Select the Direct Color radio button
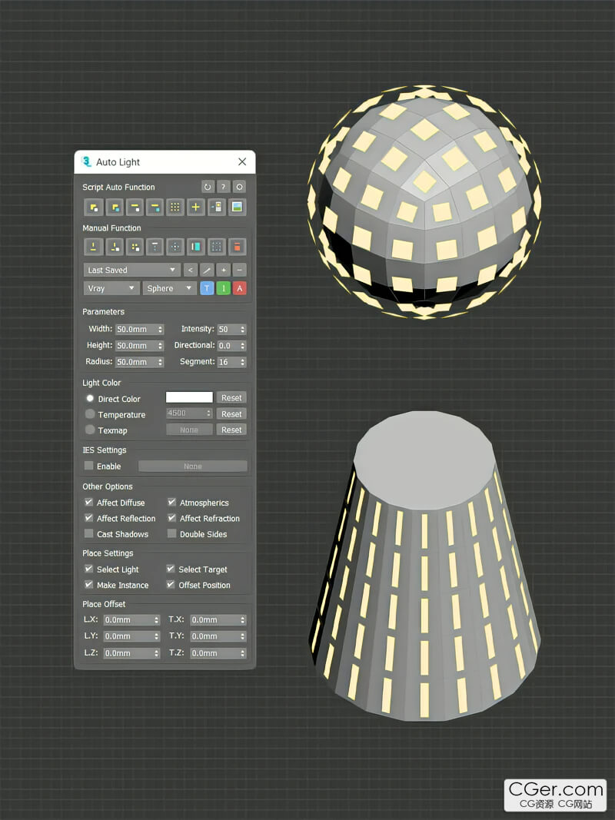 click(90, 399)
